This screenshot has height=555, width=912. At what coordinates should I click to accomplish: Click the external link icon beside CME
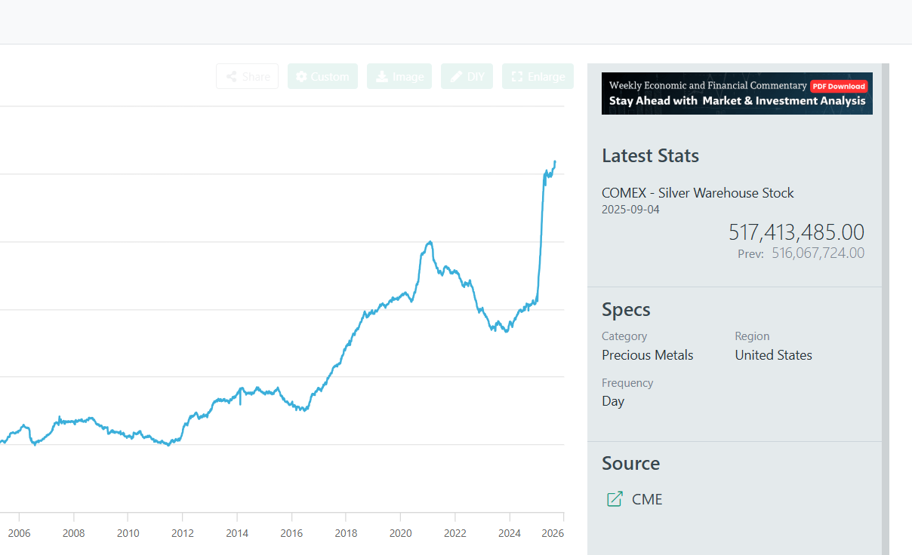point(615,499)
